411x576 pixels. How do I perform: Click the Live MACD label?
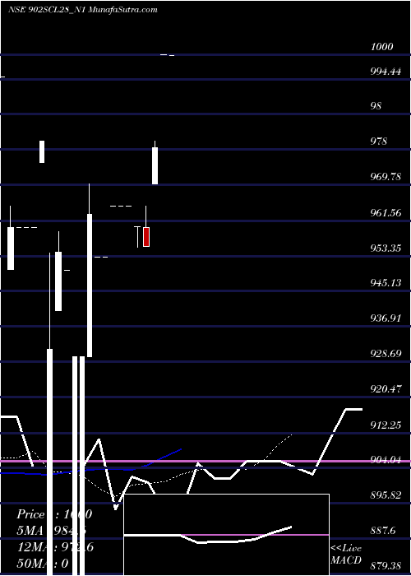pos(346,554)
